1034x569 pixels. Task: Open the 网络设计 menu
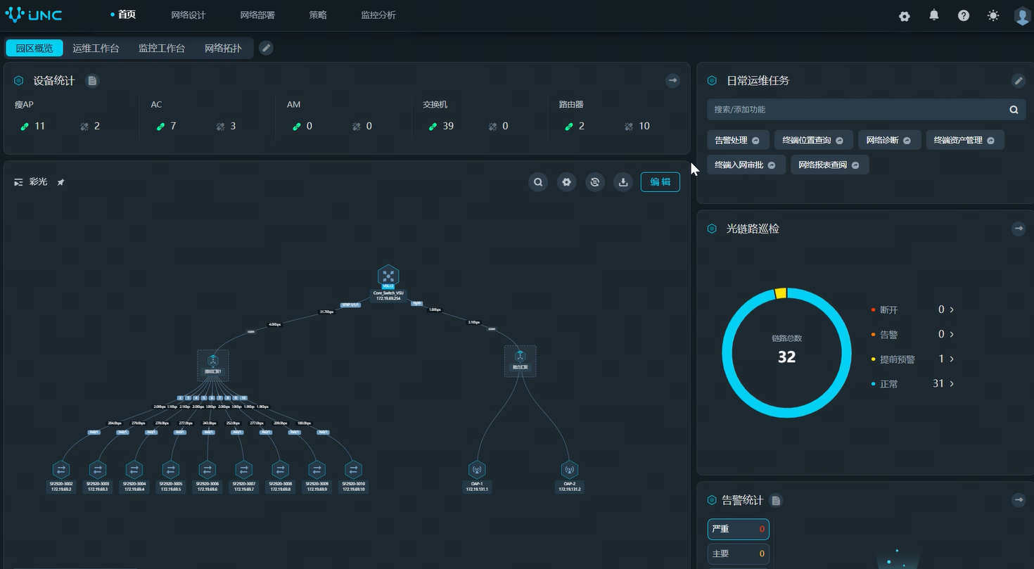[189, 15]
